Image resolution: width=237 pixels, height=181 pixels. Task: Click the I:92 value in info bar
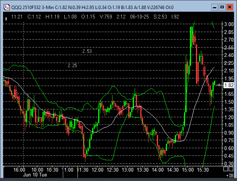[175, 17]
